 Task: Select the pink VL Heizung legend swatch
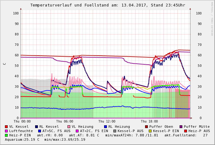click(x=69, y=127)
